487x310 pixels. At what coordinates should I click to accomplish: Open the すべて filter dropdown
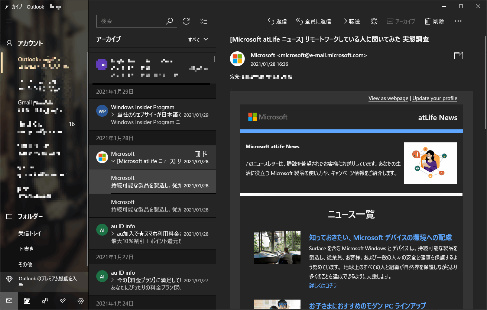click(x=198, y=39)
